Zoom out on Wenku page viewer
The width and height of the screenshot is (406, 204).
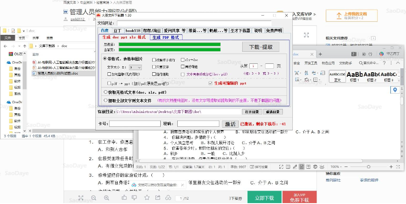pyautogui.click(x=94, y=198)
